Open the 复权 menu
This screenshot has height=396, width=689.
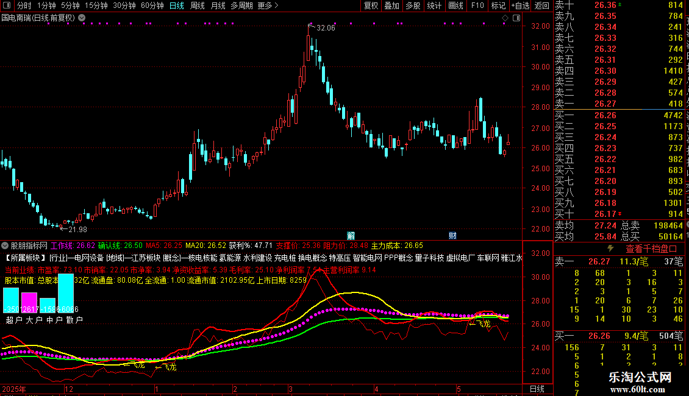[x=371, y=5]
